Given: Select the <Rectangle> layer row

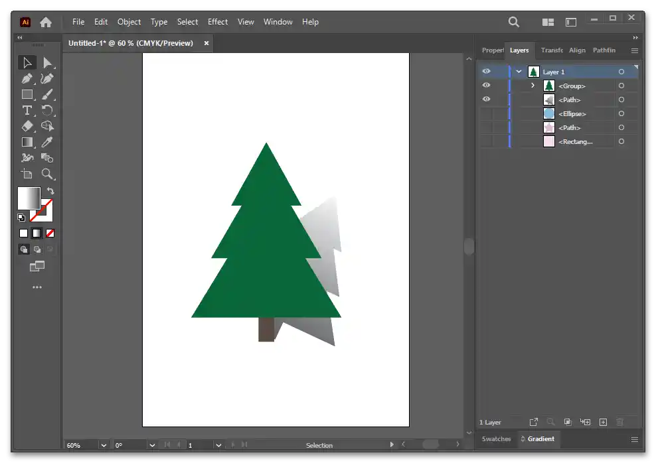Looking at the screenshot, I should click(x=575, y=141).
